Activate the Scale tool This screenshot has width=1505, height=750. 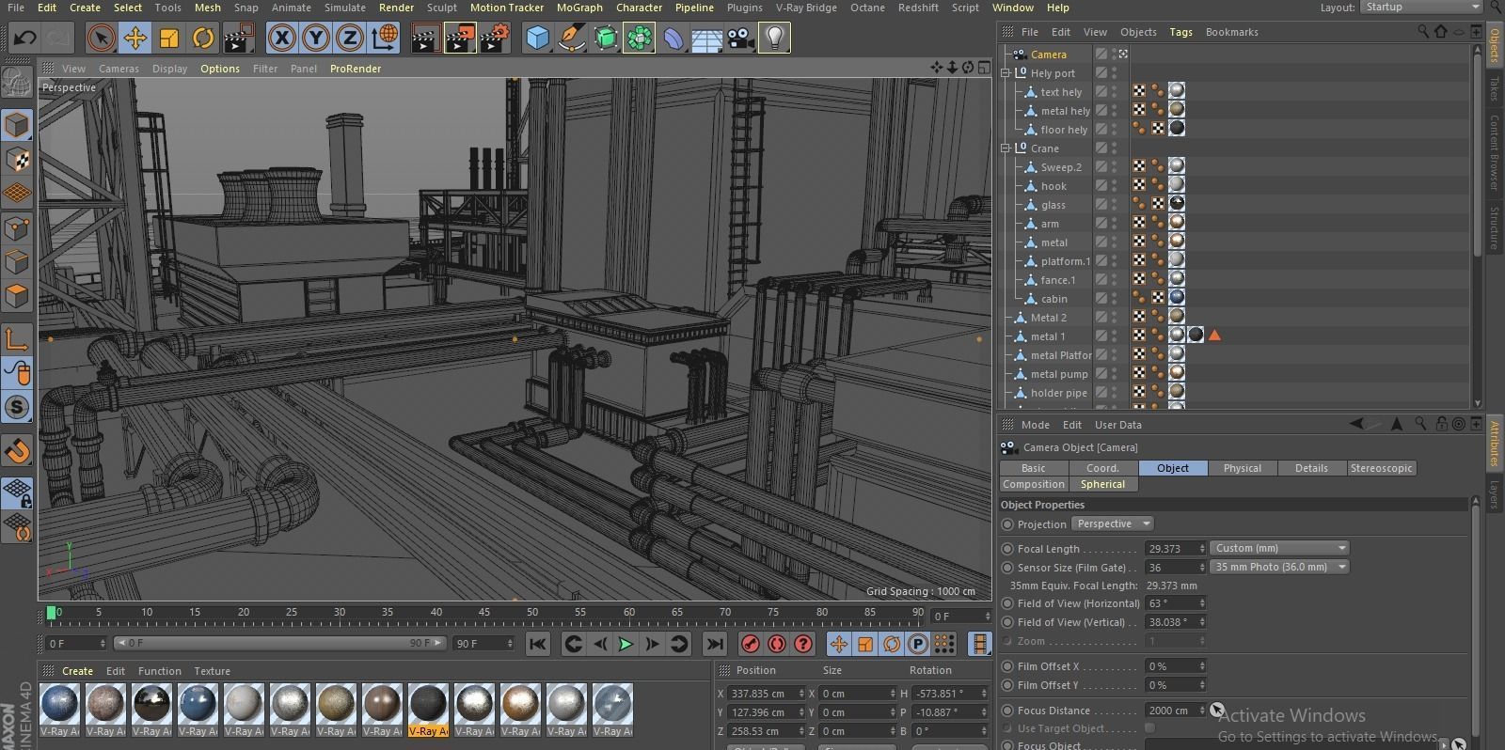(169, 39)
